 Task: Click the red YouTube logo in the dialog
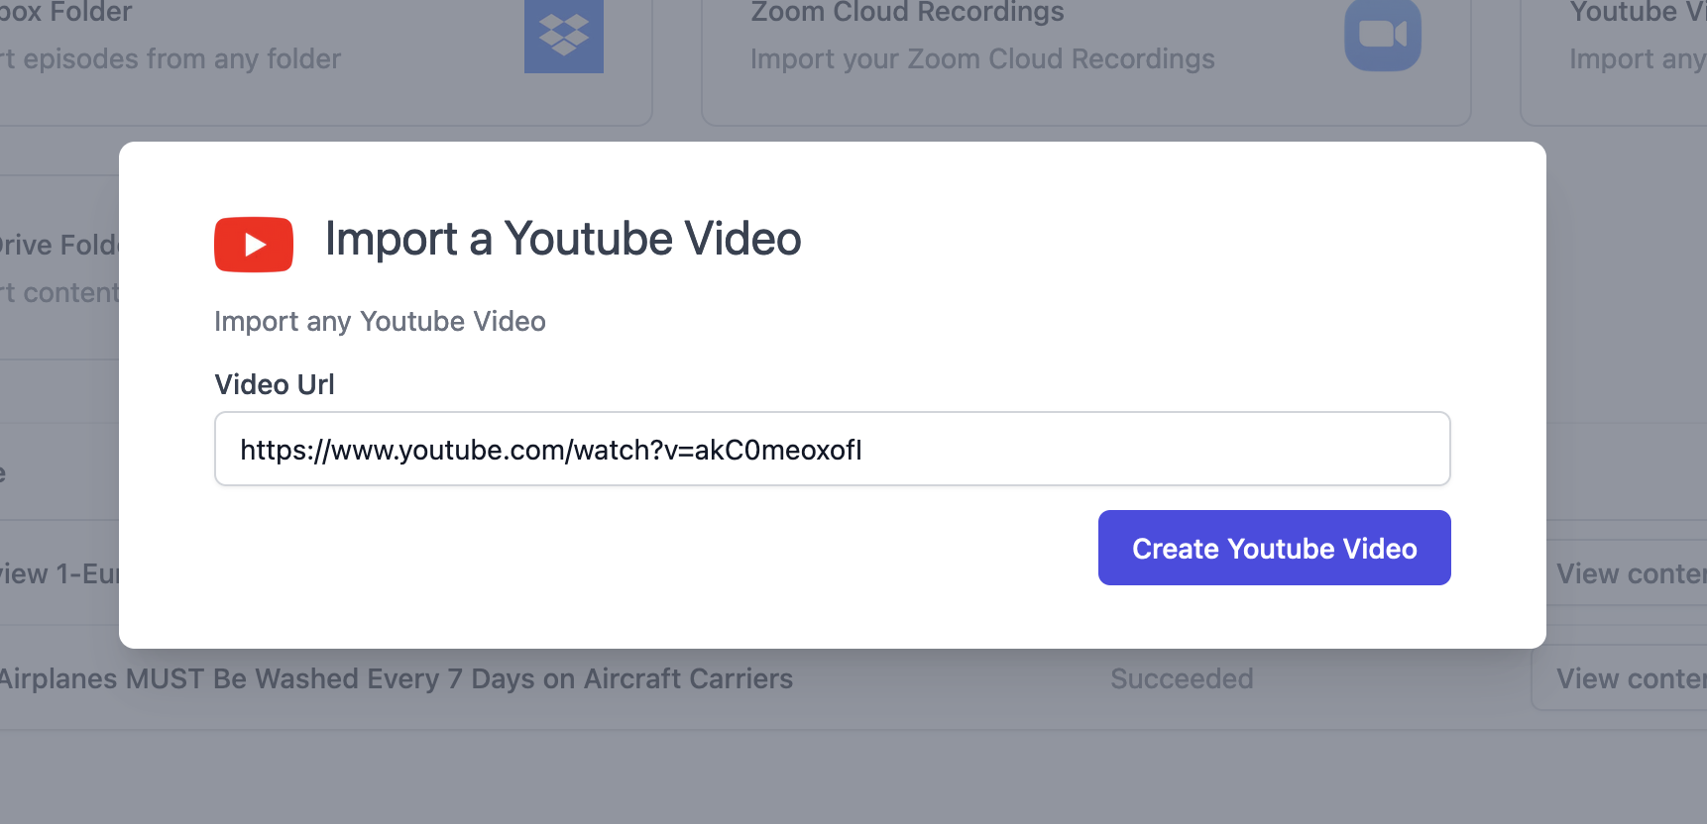click(x=254, y=245)
